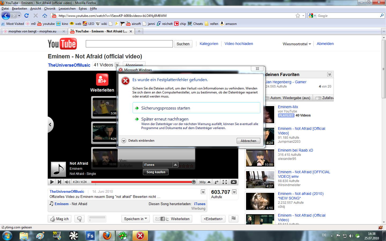Click the fullscreen icon in player

coord(225,182)
